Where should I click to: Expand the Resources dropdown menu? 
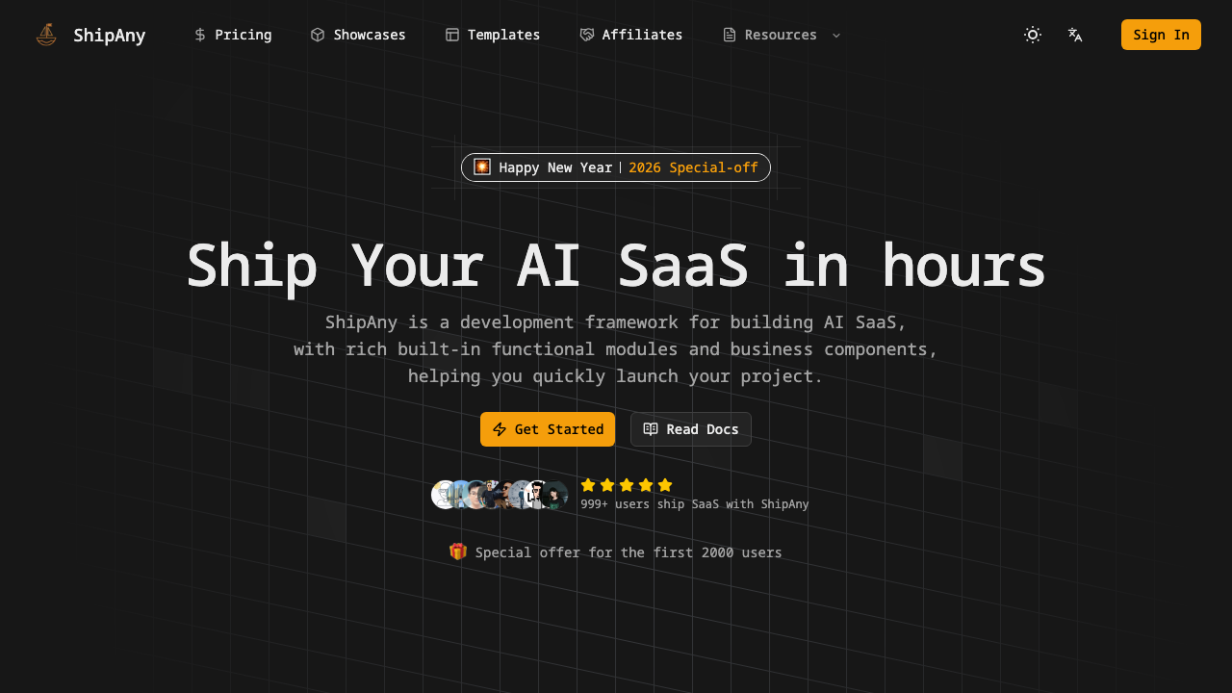point(780,35)
